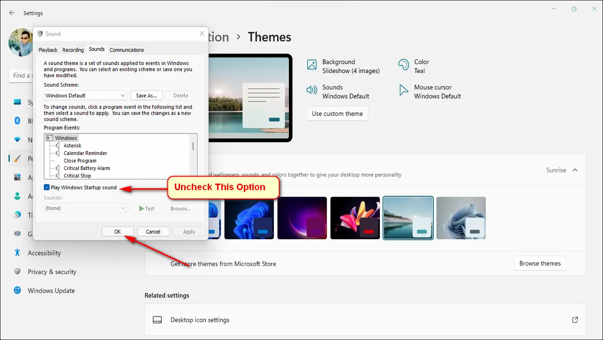Screen dimensions: 603x340
Task: Click the Network wifi icon in sidebar
Action: pos(17,140)
